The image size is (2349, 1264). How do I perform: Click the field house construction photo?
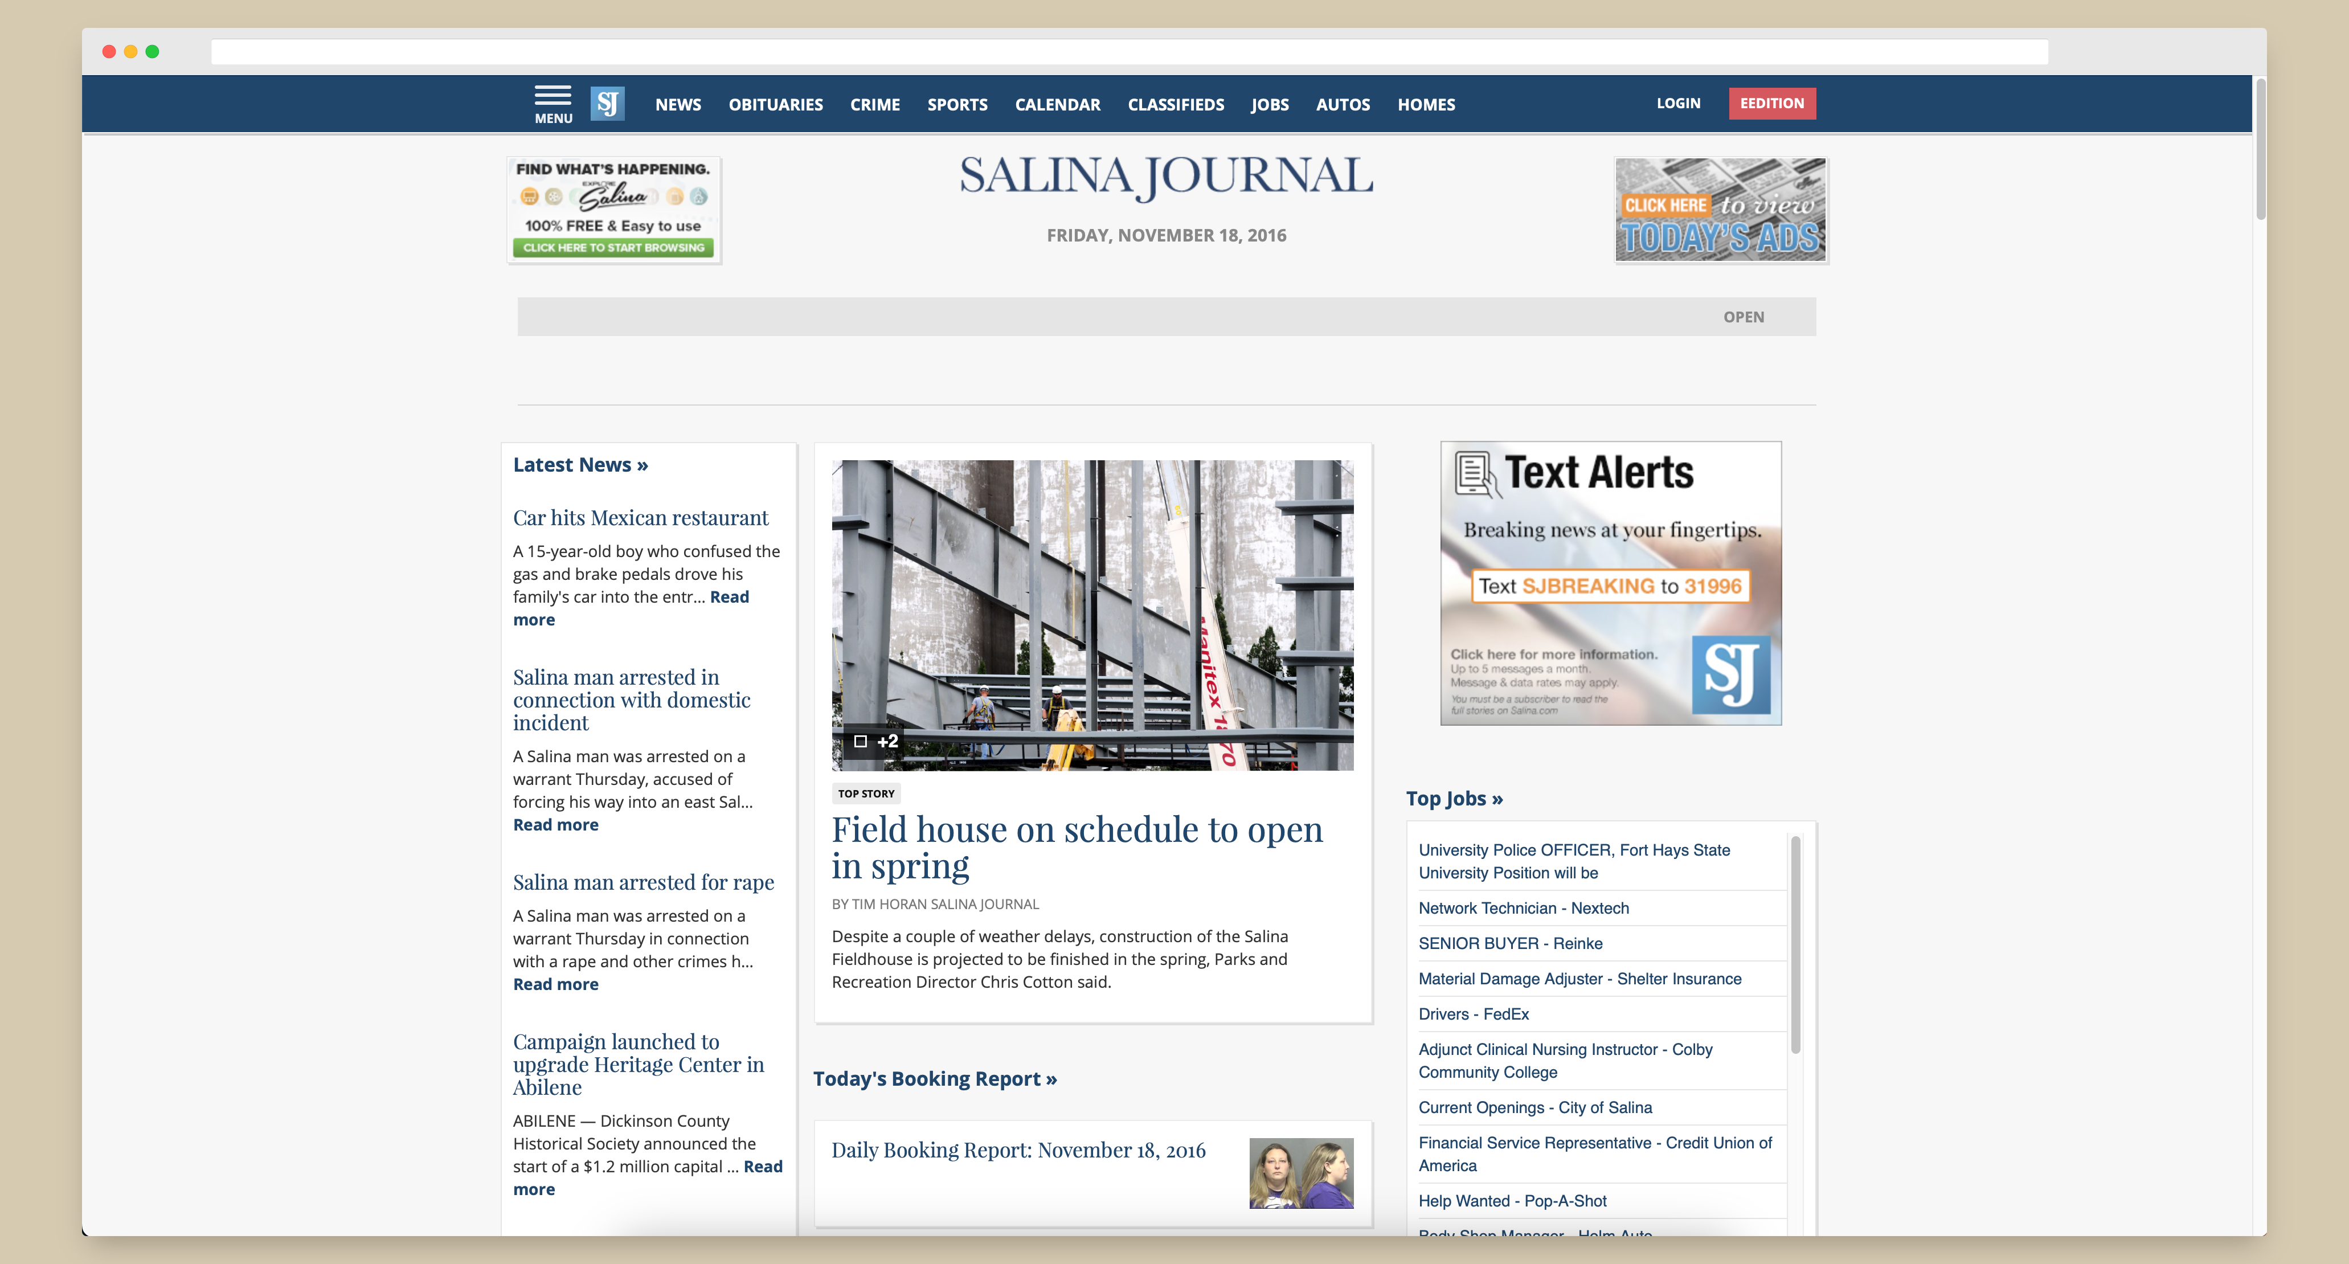(x=1092, y=616)
